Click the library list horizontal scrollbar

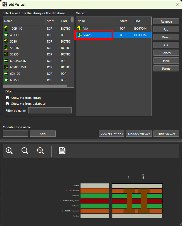click(35, 86)
